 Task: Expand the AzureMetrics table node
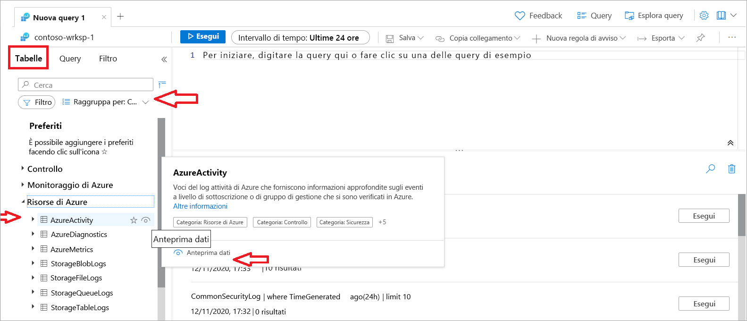point(33,248)
